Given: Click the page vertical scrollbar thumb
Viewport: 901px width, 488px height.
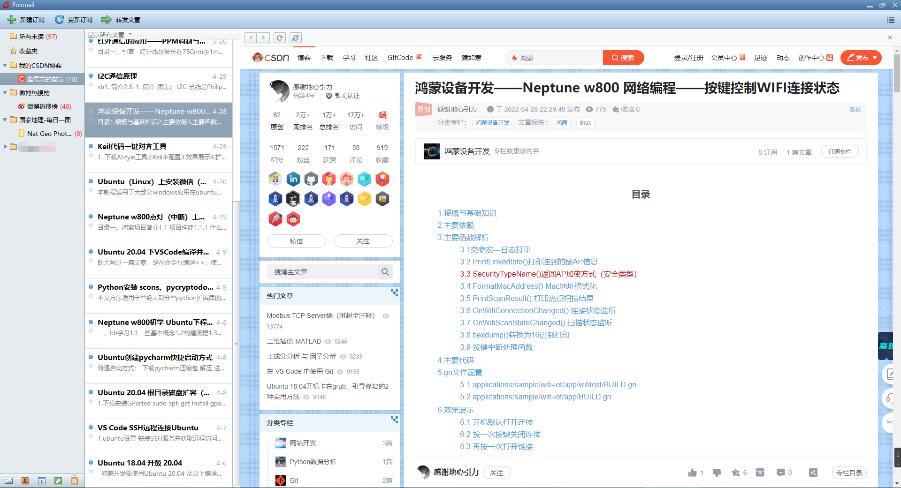Looking at the screenshot, I should pyautogui.click(x=897, y=73).
